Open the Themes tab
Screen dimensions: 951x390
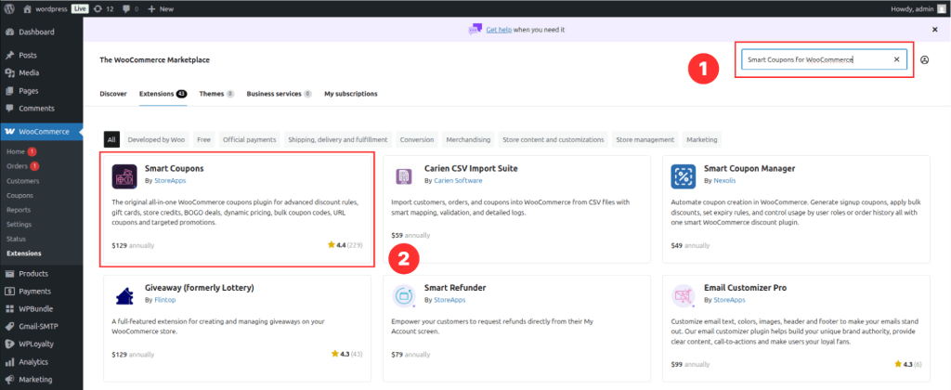pos(215,94)
